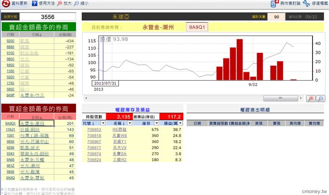Open warrant name 工銀R2 link
The image size is (329, 195).
tap(119, 160)
